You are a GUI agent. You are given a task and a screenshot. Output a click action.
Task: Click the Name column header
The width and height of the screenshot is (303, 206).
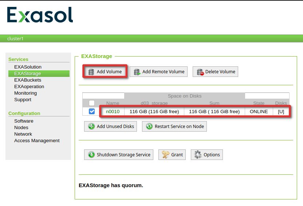(113, 103)
